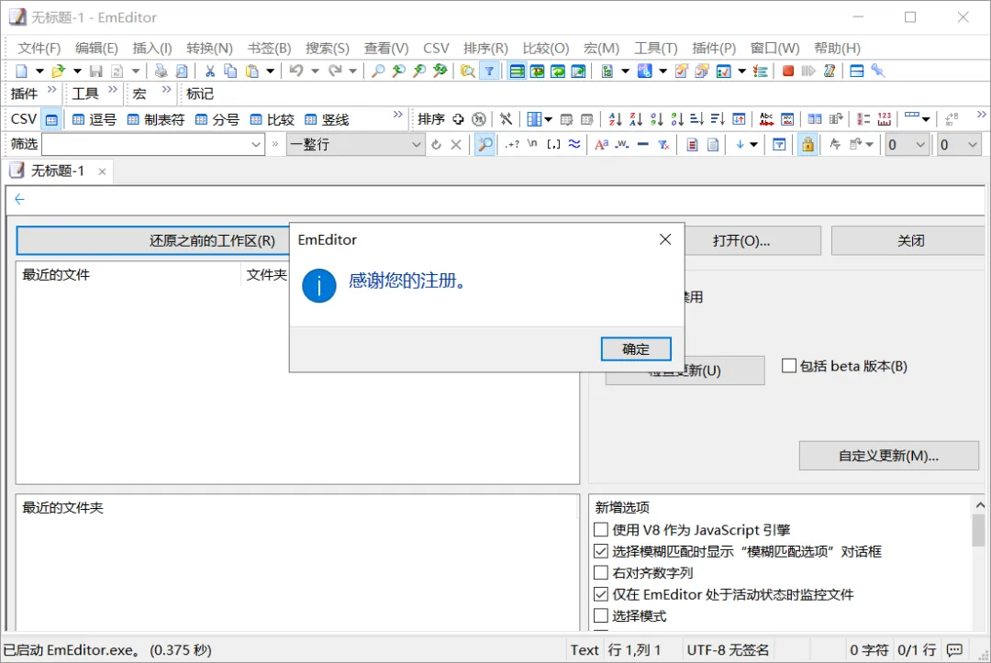Check the 包括 beta 版本(B) checkbox
This screenshot has width=991, height=663.
(789, 366)
